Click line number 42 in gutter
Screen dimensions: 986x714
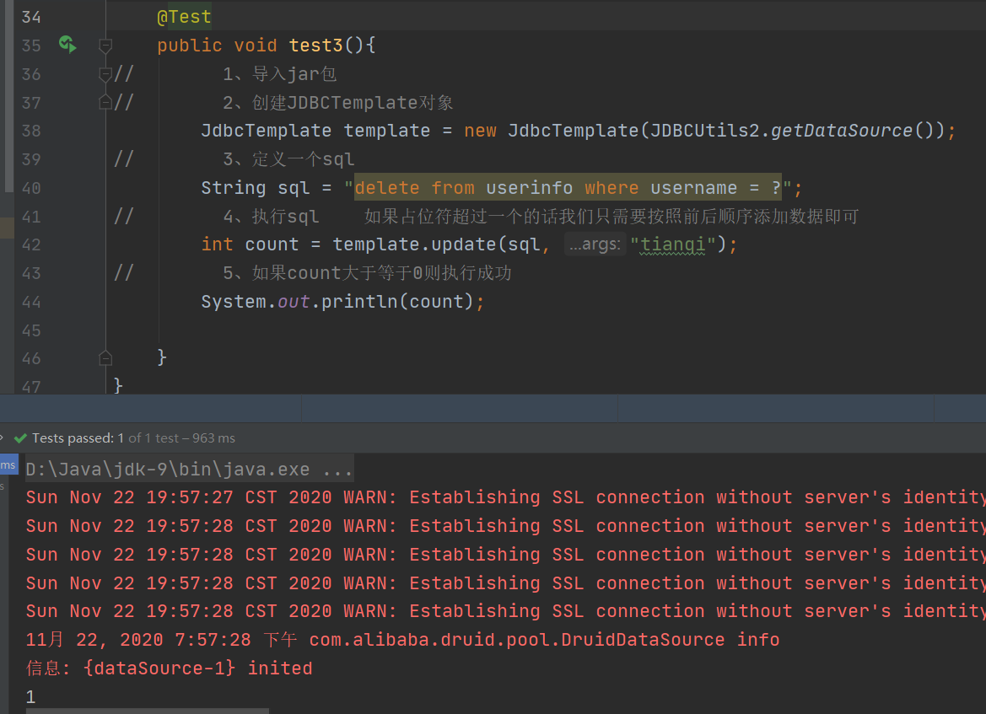(x=31, y=244)
